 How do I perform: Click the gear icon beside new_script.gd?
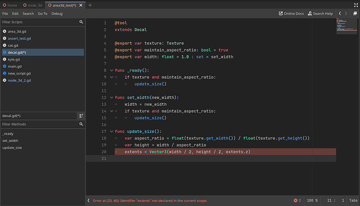click(x=4, y=74)
